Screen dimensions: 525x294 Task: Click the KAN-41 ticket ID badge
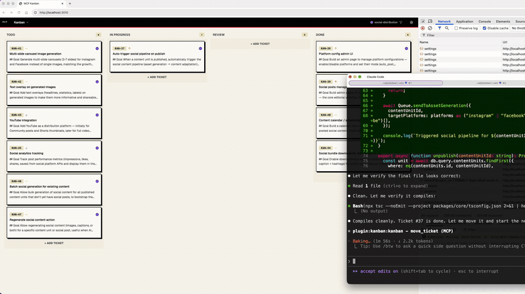point(16,49)
